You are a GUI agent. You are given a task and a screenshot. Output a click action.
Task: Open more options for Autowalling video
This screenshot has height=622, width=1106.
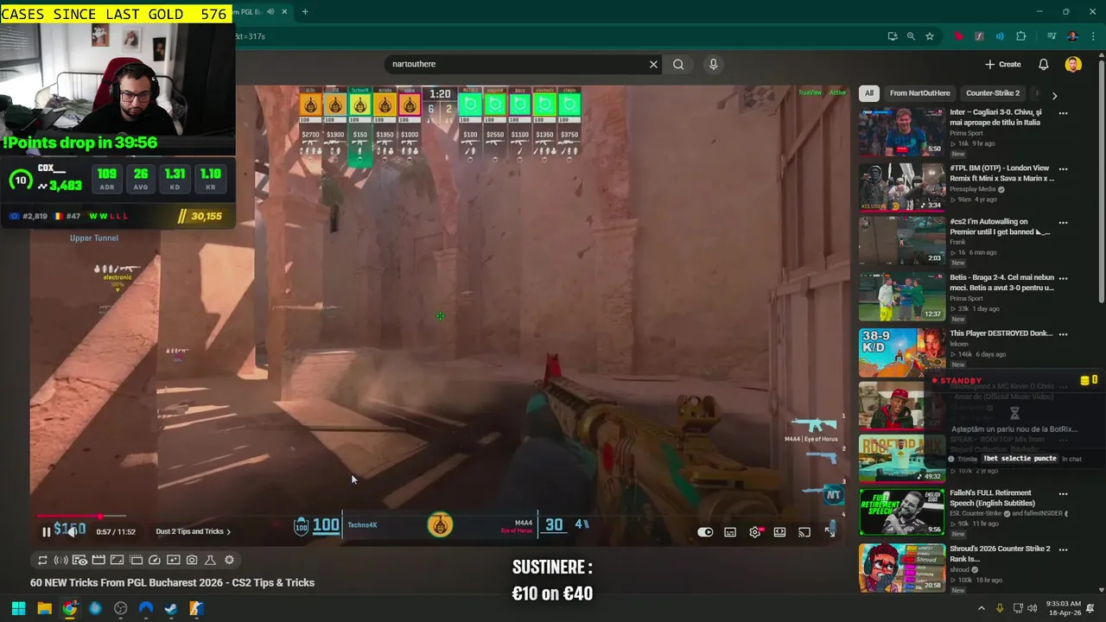tap(1063, 223)
